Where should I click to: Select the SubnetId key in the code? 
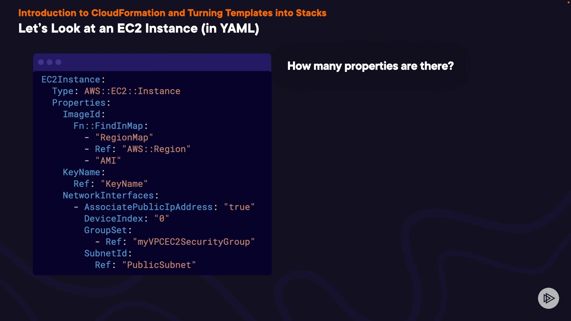[106, 254]
